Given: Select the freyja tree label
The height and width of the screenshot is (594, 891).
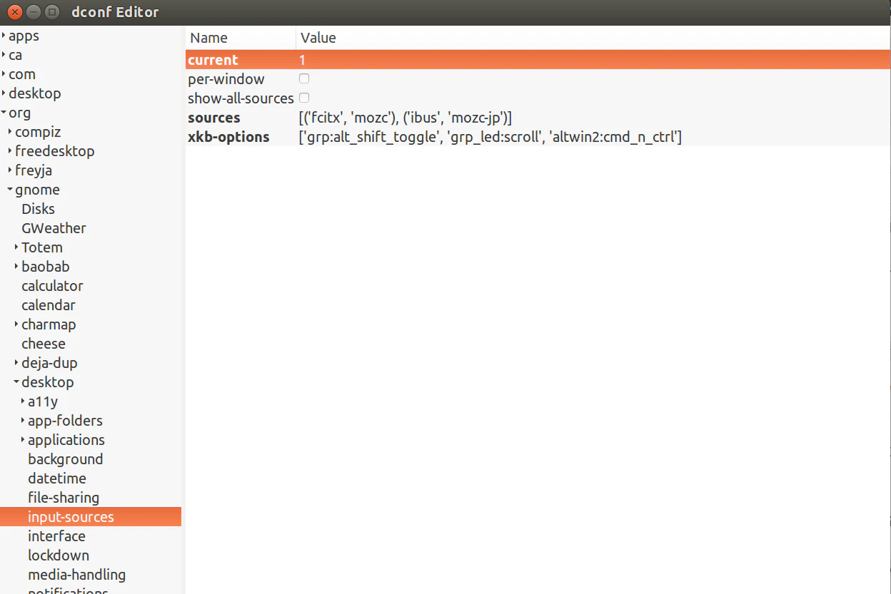Looking at the screenshot, I should point(34,170).
